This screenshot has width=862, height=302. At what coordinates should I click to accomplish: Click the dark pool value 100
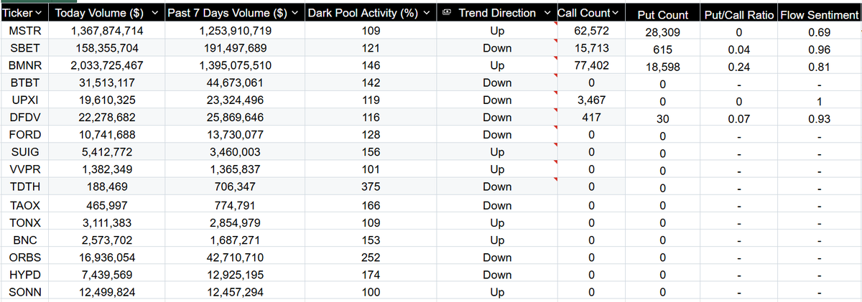coord(371,292)
